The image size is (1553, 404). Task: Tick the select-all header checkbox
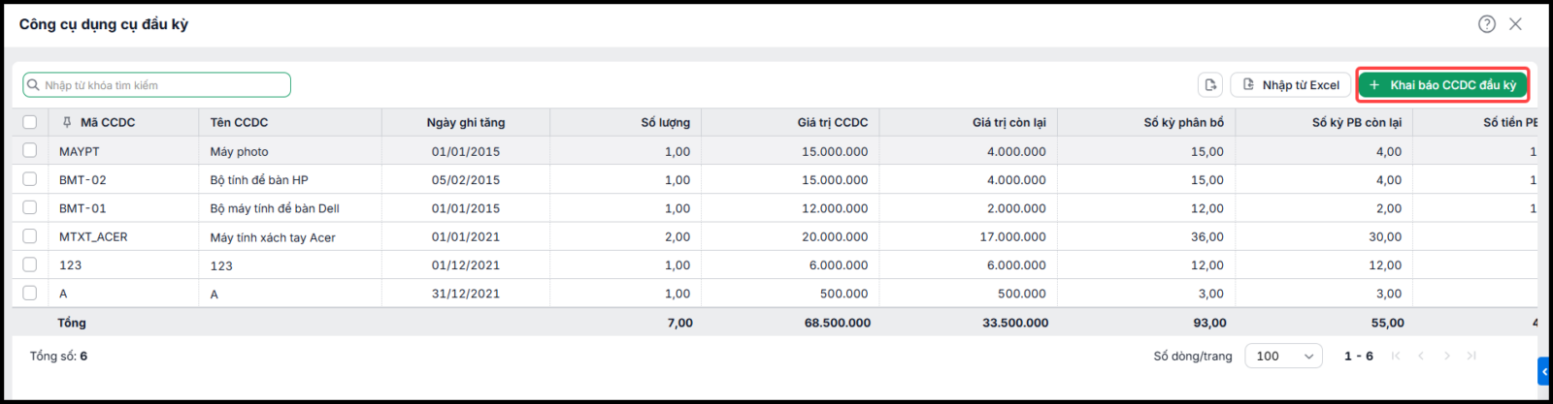point(30,122)
